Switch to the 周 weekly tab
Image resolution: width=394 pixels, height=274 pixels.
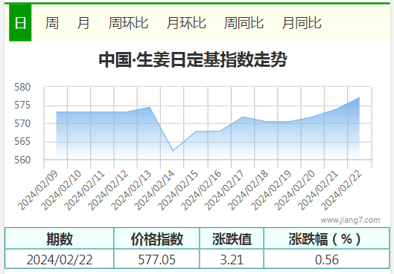point(52,23)
